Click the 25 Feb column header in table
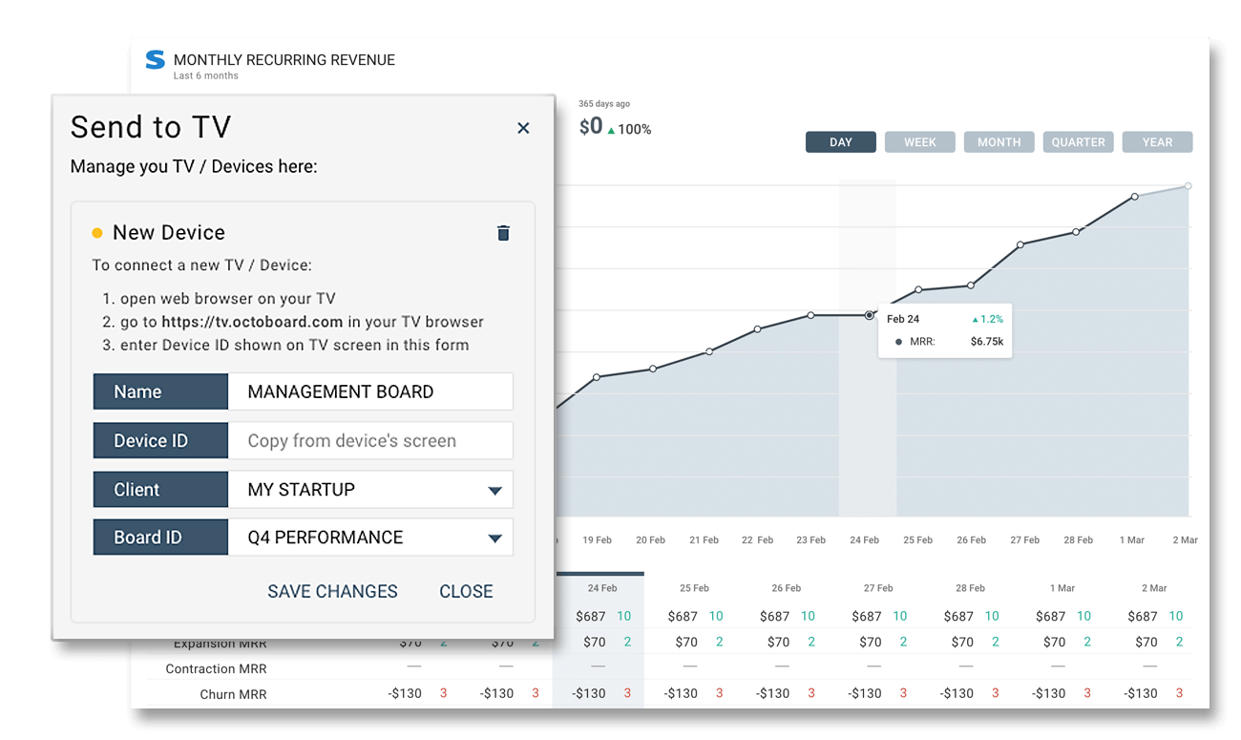Screen dimensions: 1241x740 pos(694,588)
